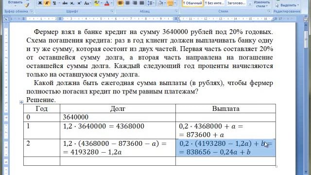Viewport: 311px width, 175px height.
Task: Open highlight color dropdown arrow
Action: point(102,3)
